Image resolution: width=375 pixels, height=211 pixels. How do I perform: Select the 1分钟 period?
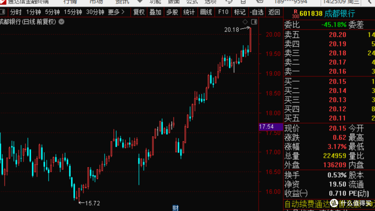33,12
